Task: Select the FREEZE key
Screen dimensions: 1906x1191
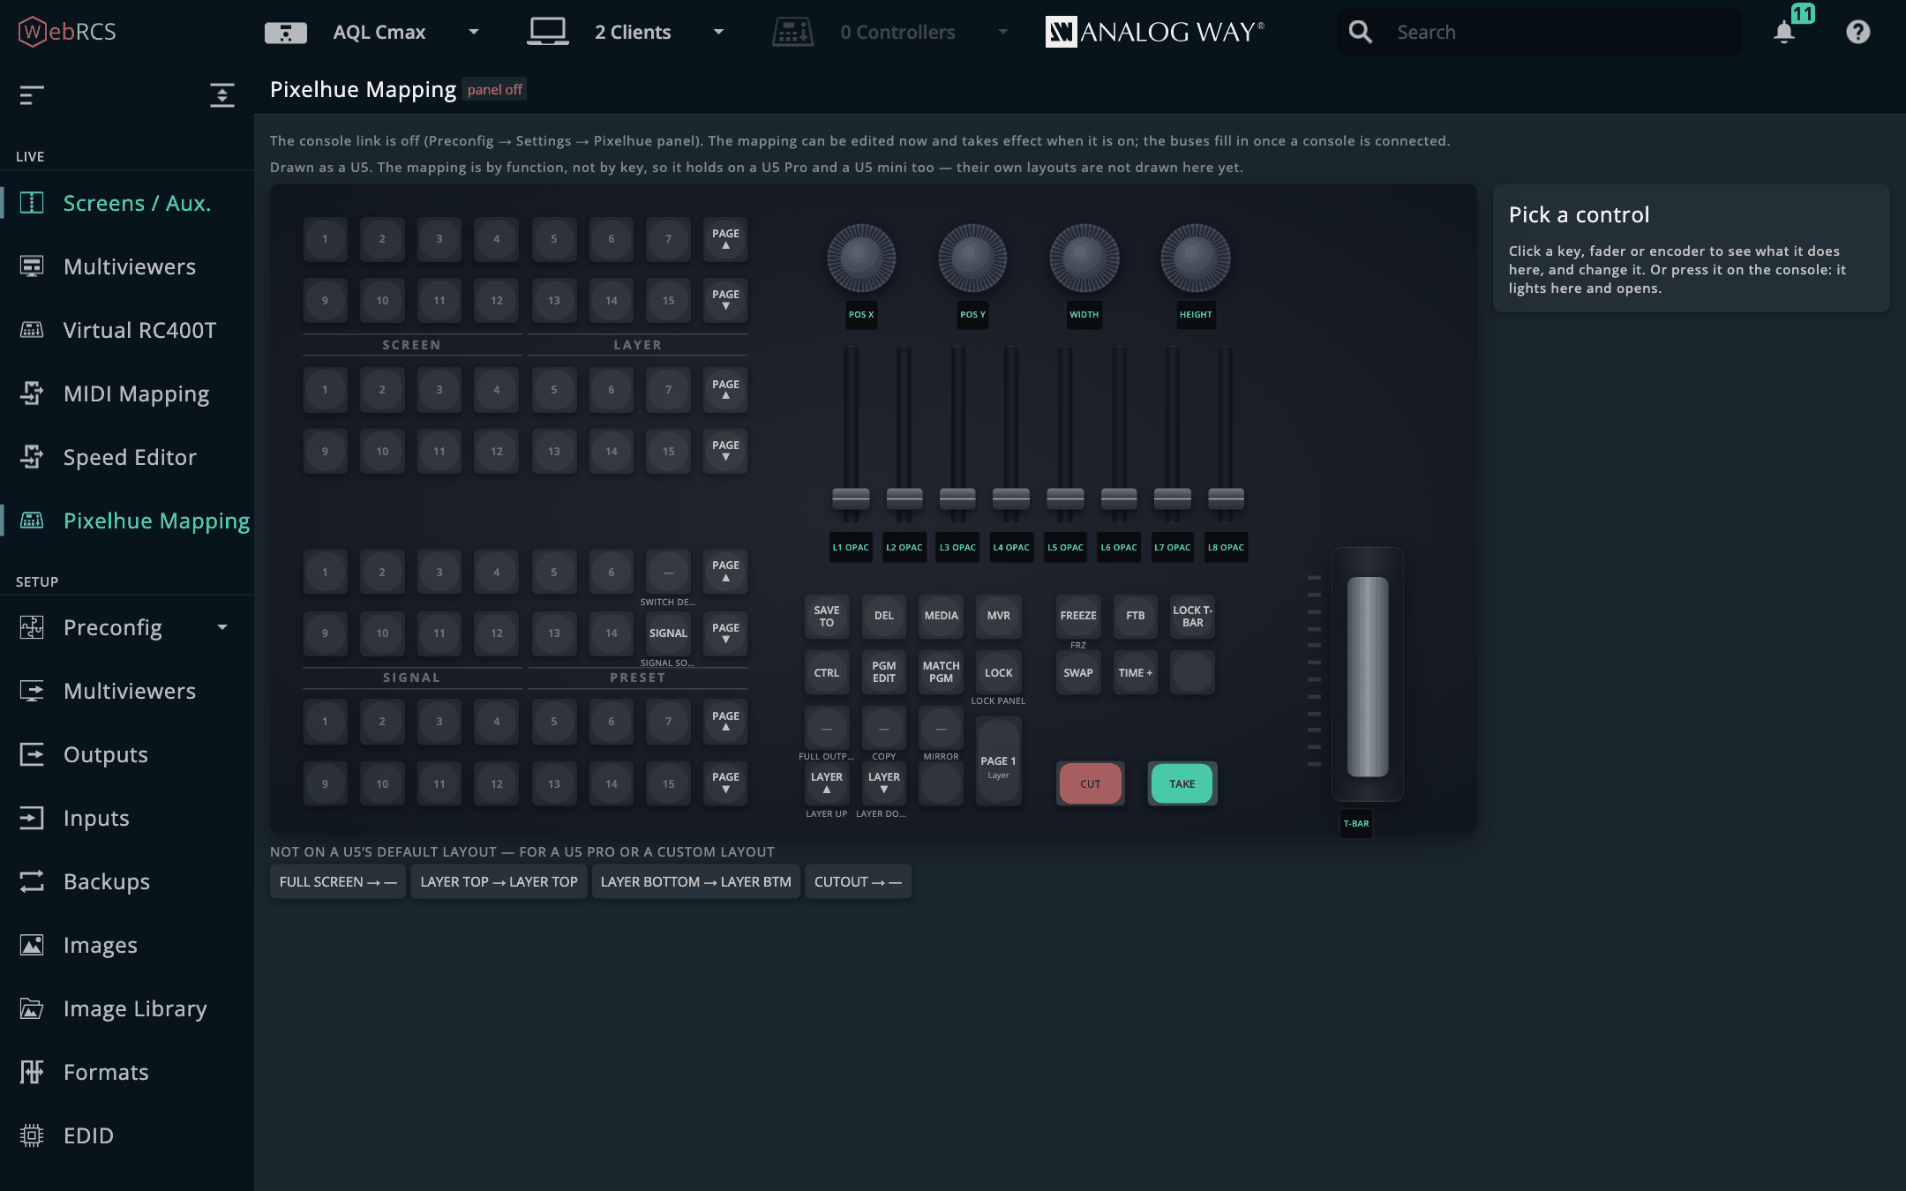Action: pos(1078,616)
